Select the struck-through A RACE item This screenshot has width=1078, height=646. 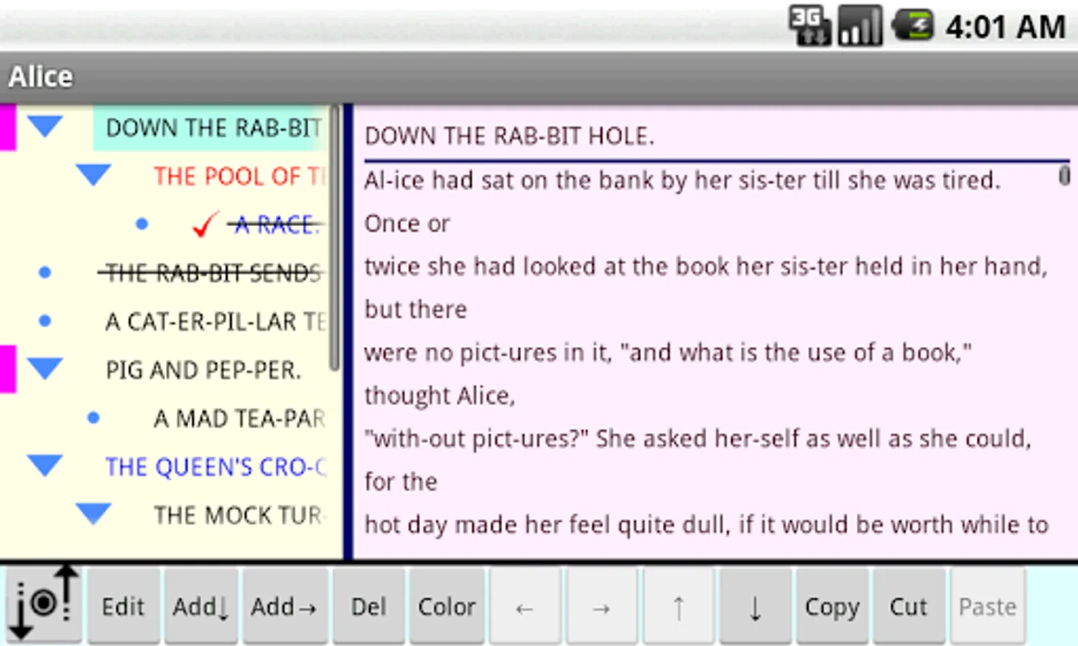(x=277, y=225)
